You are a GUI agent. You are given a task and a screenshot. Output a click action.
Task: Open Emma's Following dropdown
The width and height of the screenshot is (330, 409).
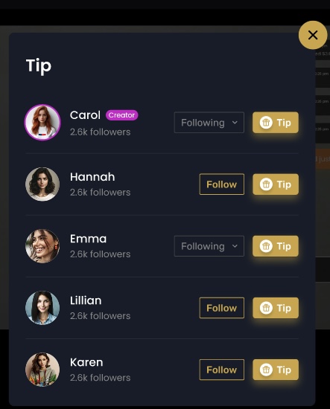pyautogui.click(x=209, y=246)
